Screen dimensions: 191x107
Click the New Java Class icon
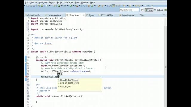click(92, 6)
